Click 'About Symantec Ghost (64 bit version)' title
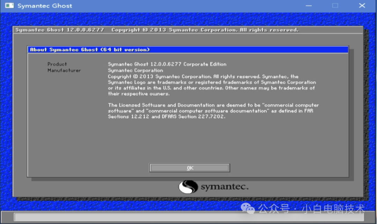 [90, 50]
